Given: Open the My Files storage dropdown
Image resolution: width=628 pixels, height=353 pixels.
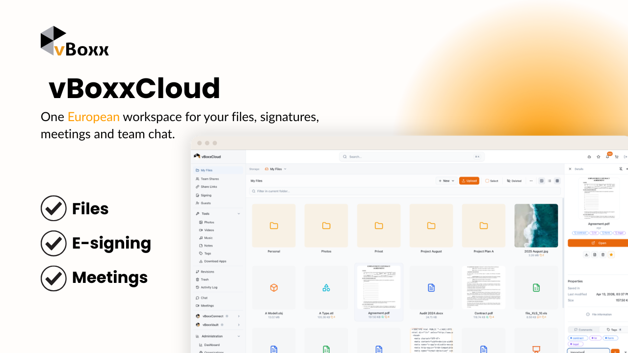Looking at the screenshot, I should coord(276,169).
